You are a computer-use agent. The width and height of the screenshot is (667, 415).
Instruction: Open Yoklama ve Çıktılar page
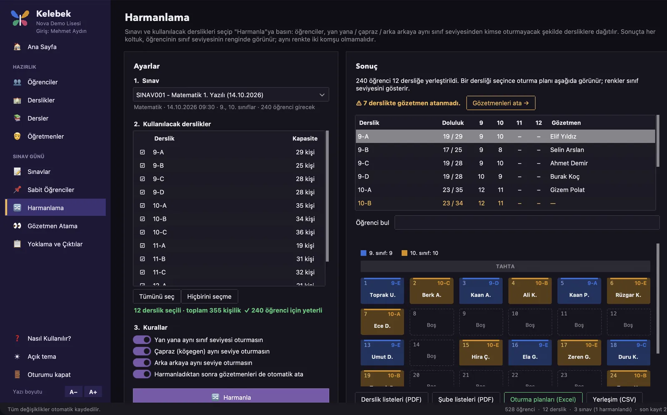[55, 244]
